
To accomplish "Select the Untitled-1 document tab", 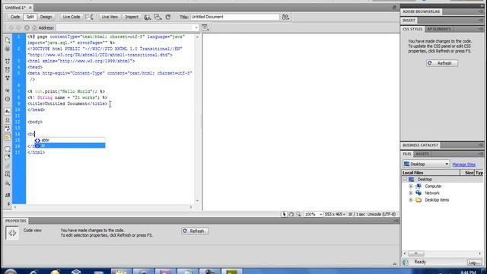I will (x=15, y=8).
